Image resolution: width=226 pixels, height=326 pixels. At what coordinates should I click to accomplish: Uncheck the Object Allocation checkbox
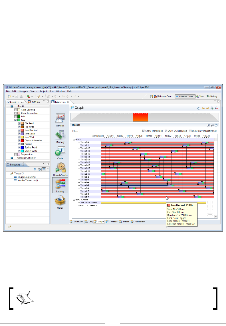click(x=19, y=141)
